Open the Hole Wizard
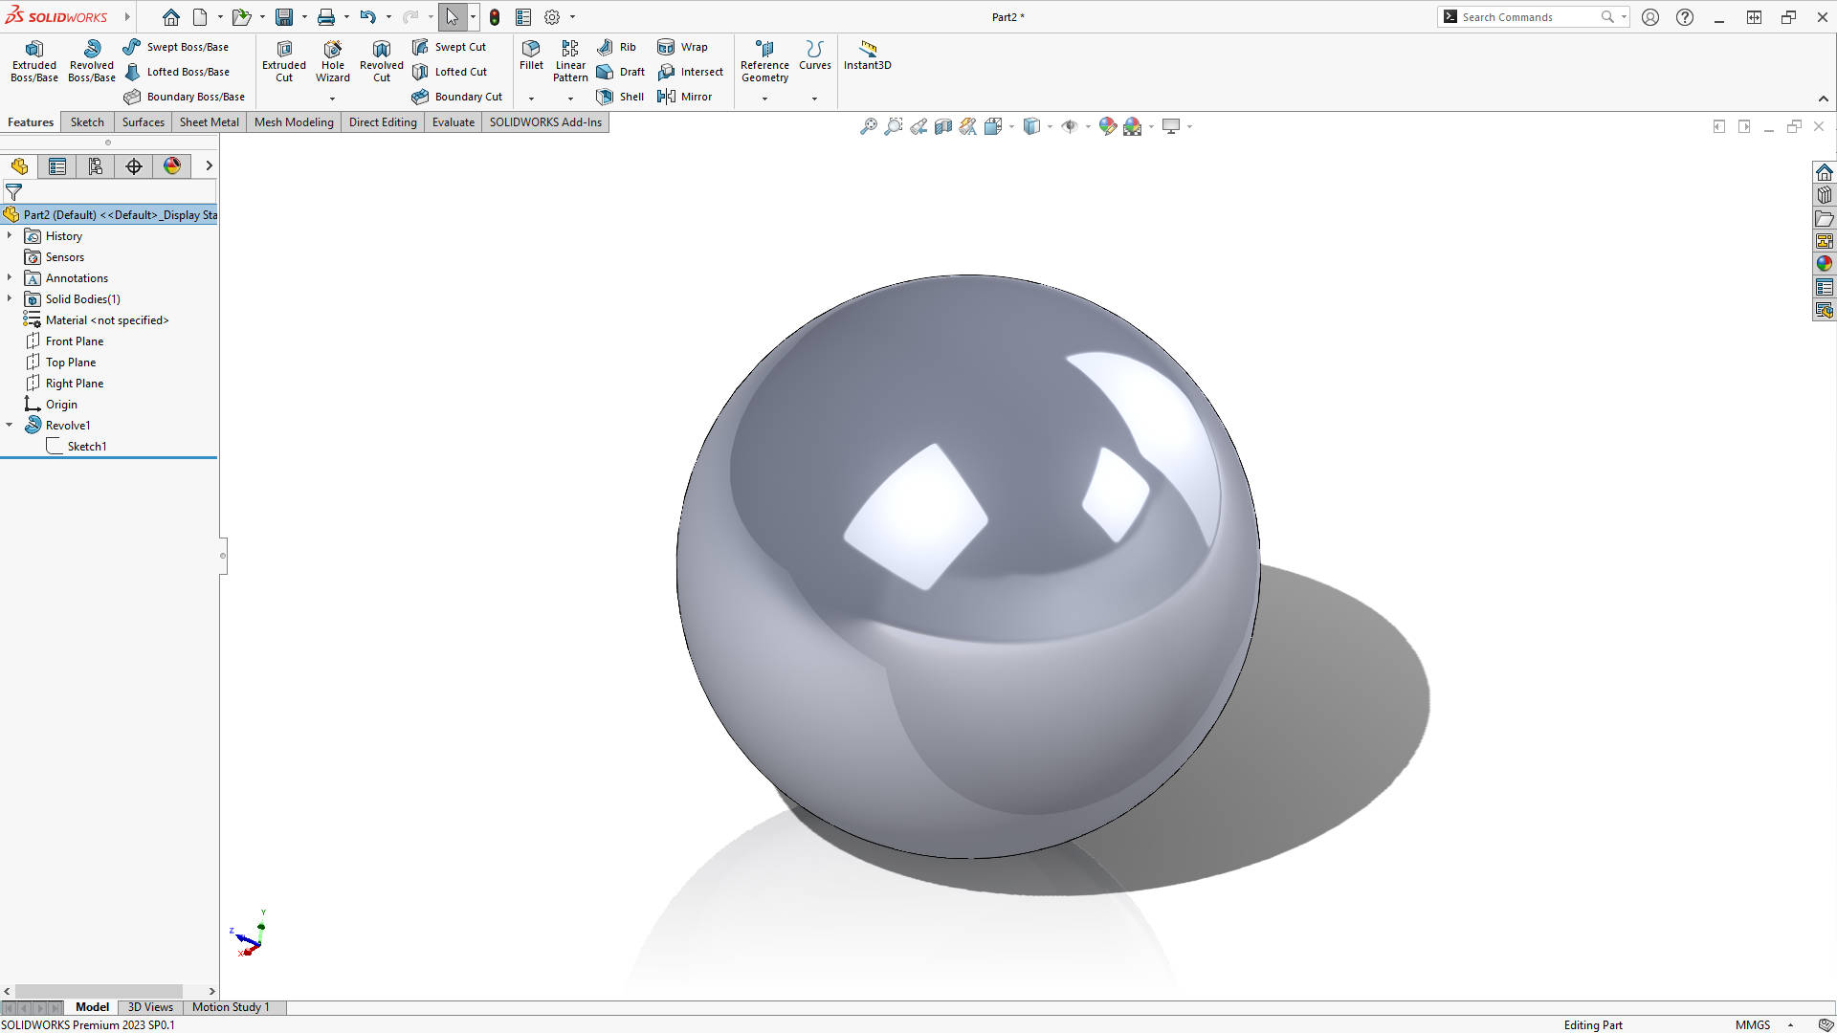1837x1033 pixels. point(332,60)
